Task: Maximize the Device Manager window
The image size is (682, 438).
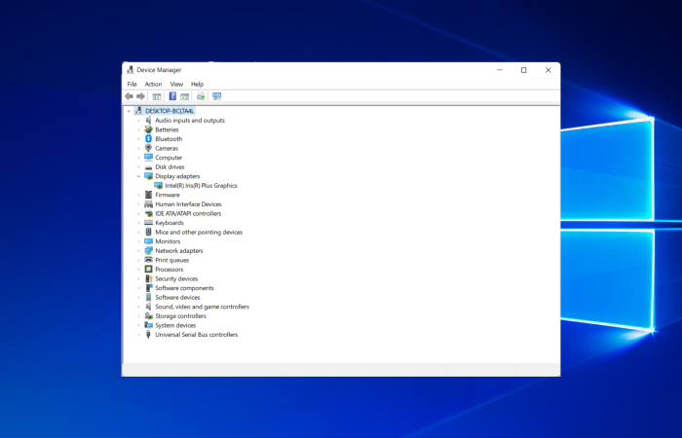Action: 524,70
